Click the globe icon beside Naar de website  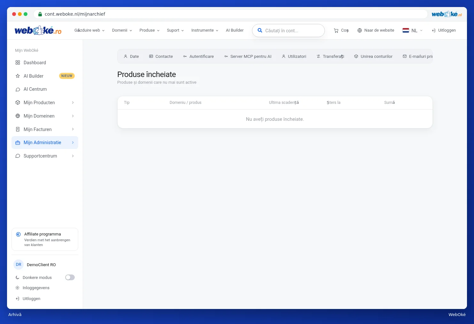pyautogui.click(x=360, y=30)
